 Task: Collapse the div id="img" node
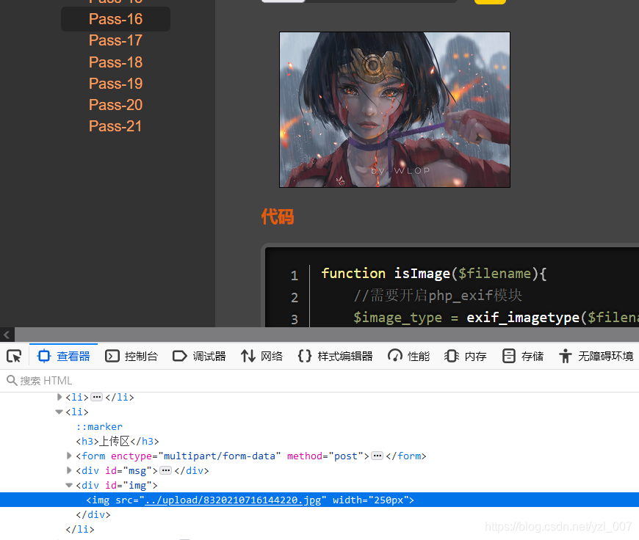pyautogui.click(x=69, y=485)
